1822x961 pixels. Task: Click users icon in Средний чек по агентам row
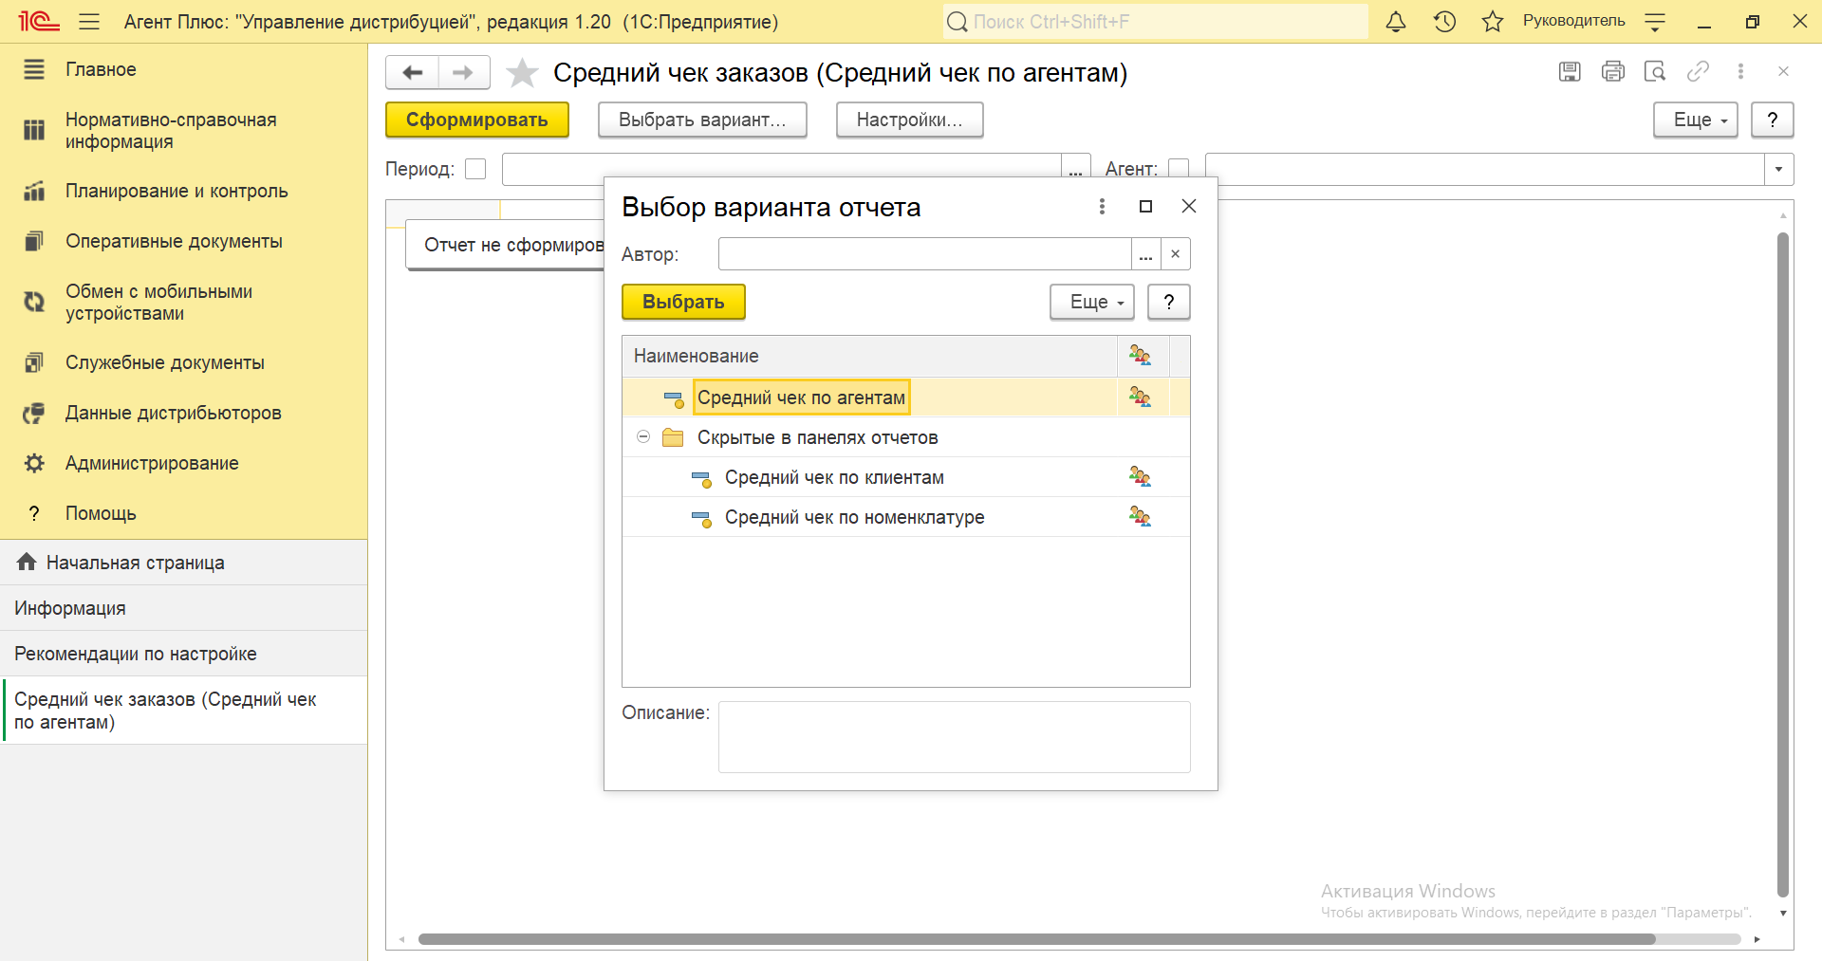[1141, 397]
